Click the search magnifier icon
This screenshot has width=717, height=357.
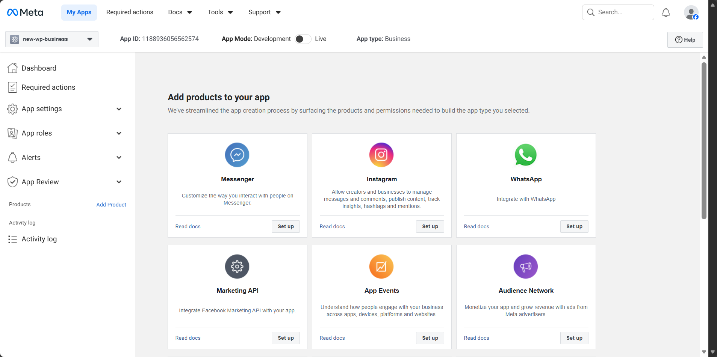coord(591,12)
